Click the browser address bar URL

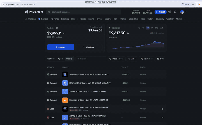(x=20, y=4)
